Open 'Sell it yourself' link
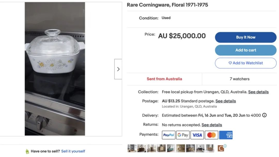279x157 pixels. [73, 151]
